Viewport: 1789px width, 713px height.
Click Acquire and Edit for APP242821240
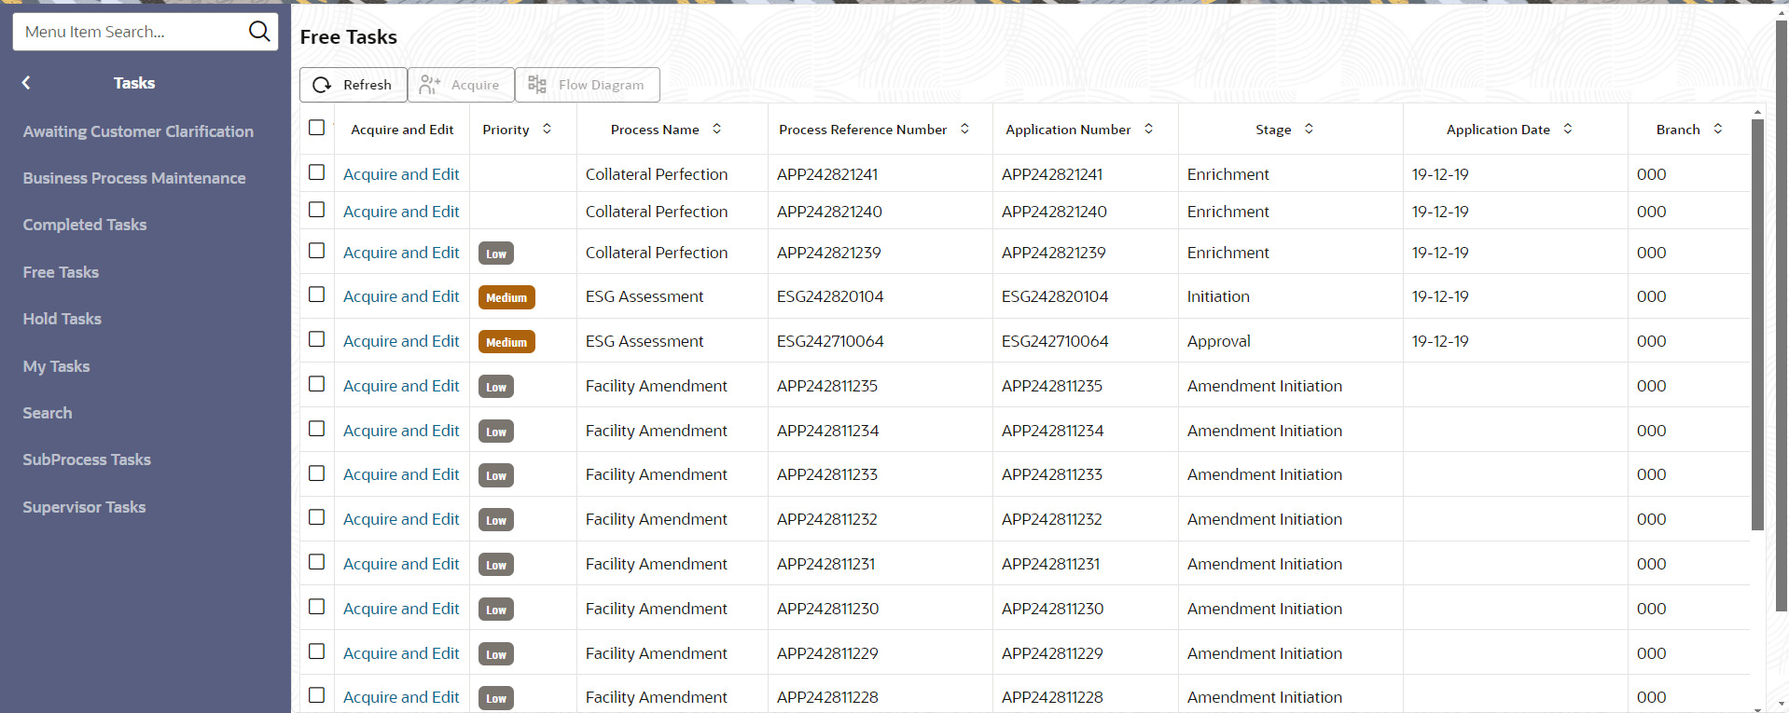pos(401,212)
